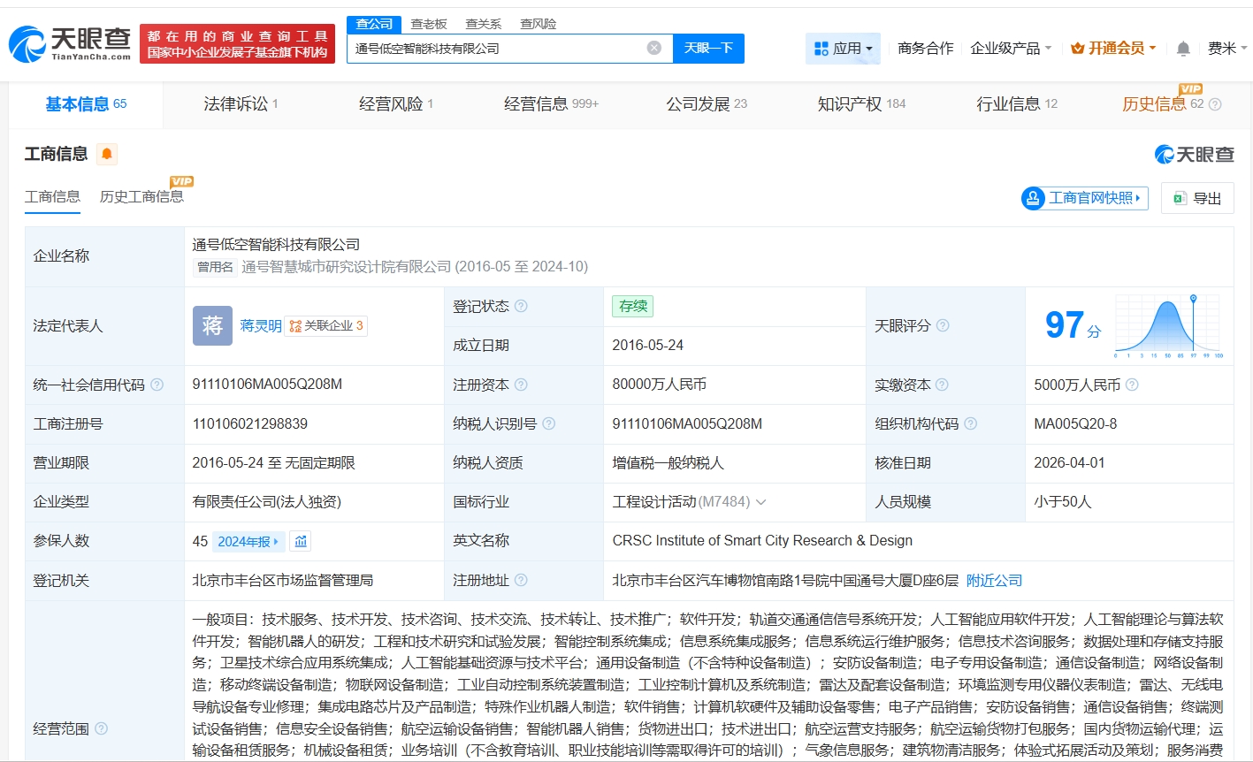Click the help icon next to 经营范围
The image size is (1253, 762).
click(102, 728)
